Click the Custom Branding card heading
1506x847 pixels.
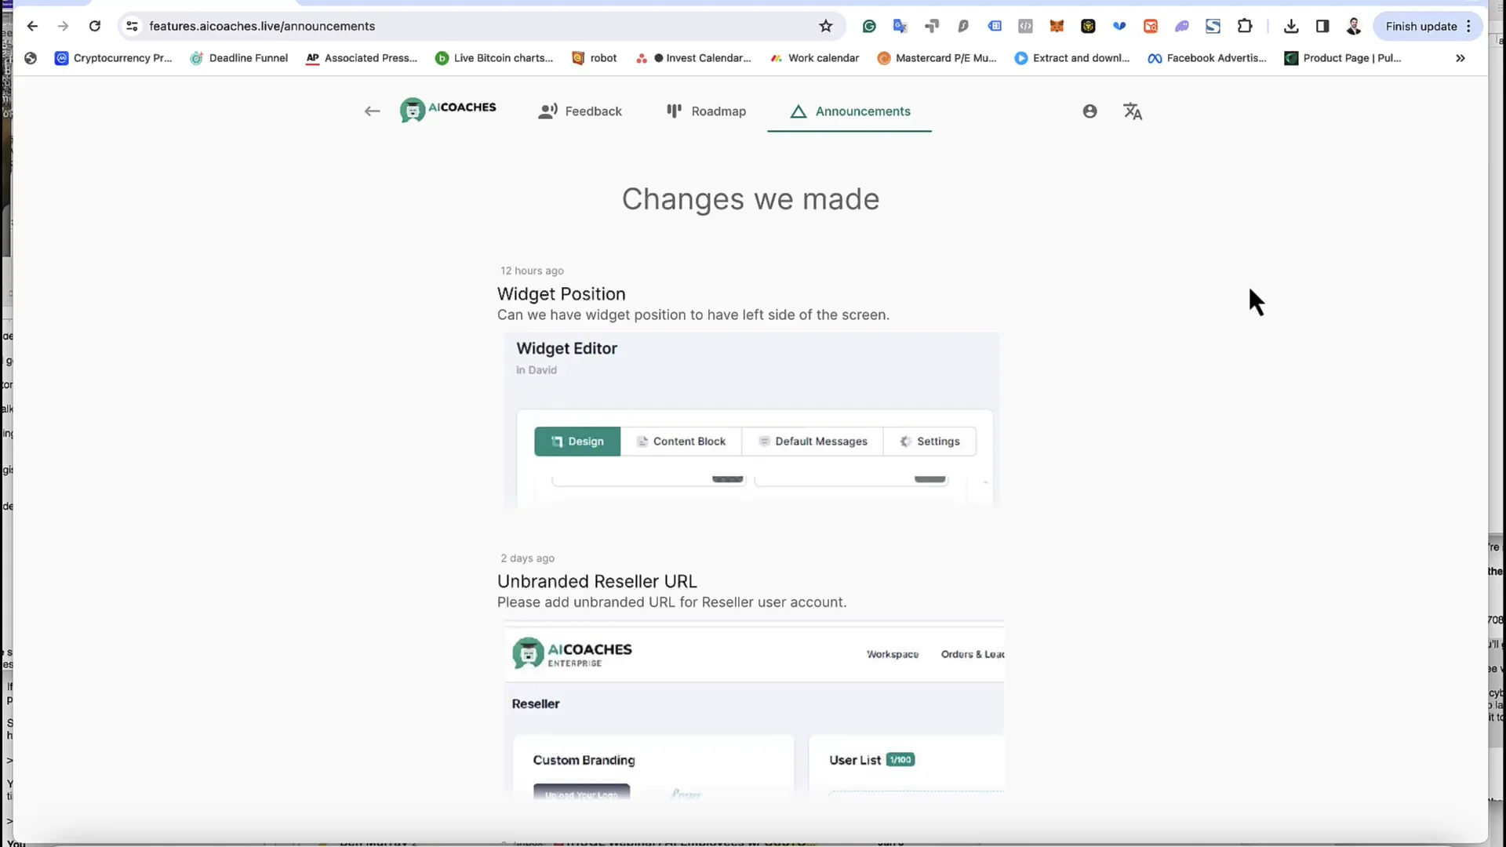point(584,760)
